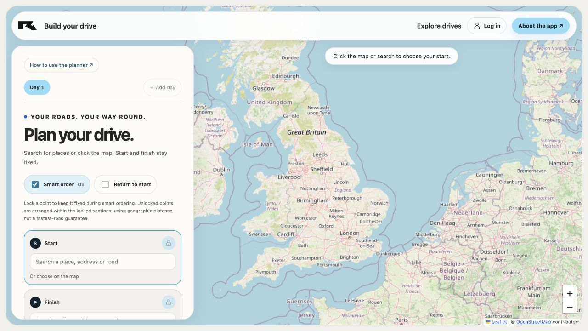Screen dimensions: 588x331
Task: Click Dublin on the map
Action: [221, 170]
